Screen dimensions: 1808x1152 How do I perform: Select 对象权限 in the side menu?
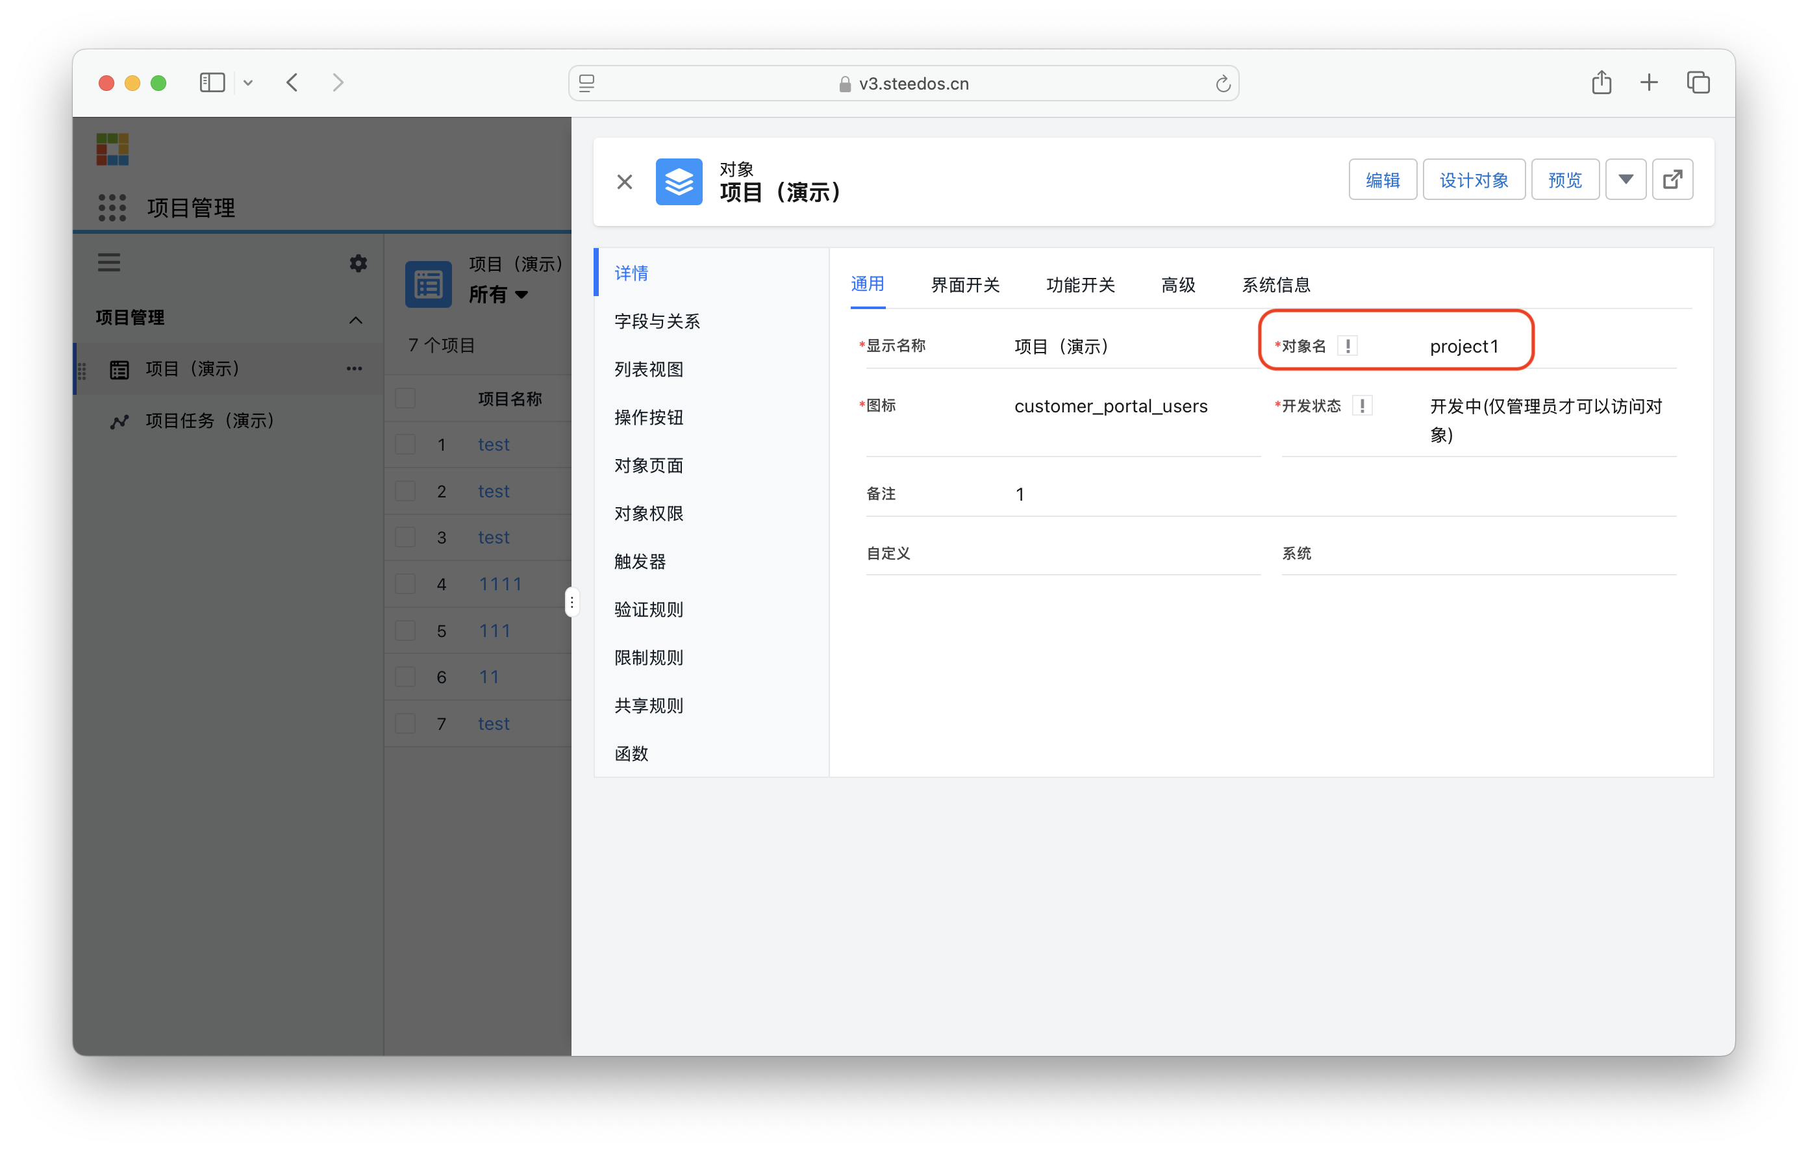[712, 513]
